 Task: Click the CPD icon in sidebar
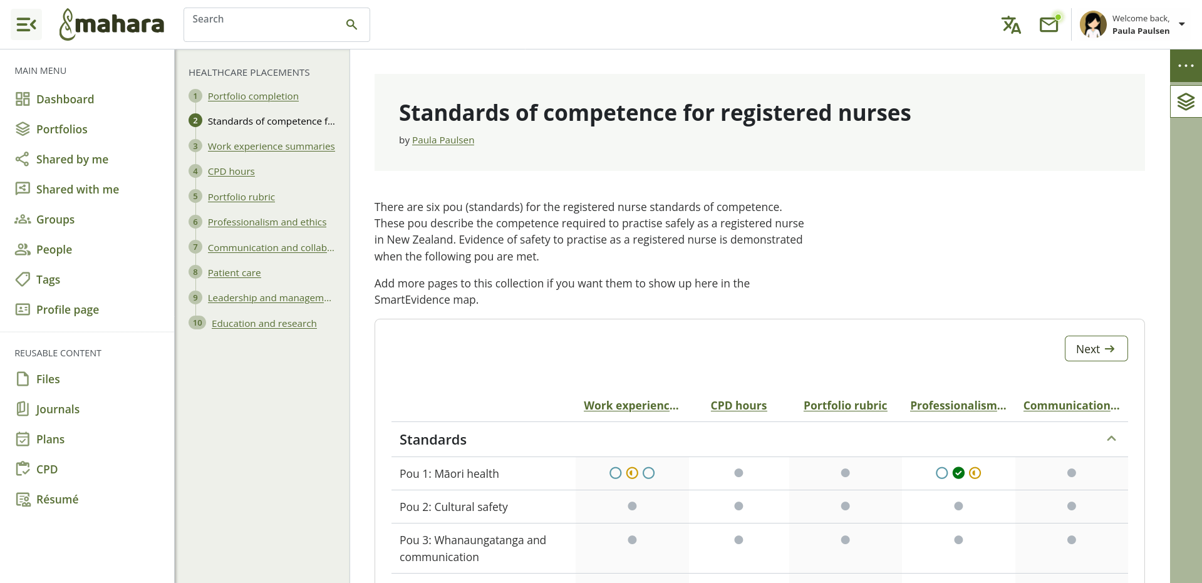coord(23,469)
